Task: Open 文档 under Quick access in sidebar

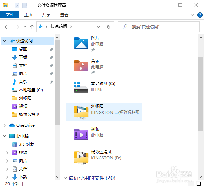Action: click(23, 66)
